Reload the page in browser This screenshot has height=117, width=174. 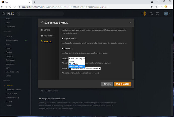point(10,7)
